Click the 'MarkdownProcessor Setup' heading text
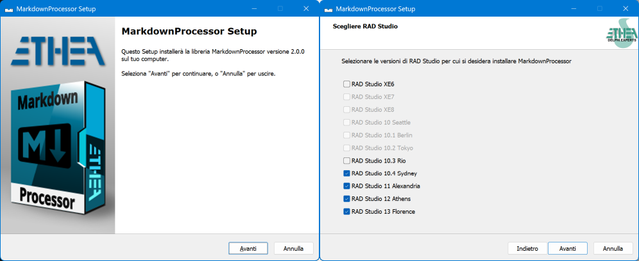Image resolution: width=639 pixels, height=261 pixels. [x=189, y=31]
